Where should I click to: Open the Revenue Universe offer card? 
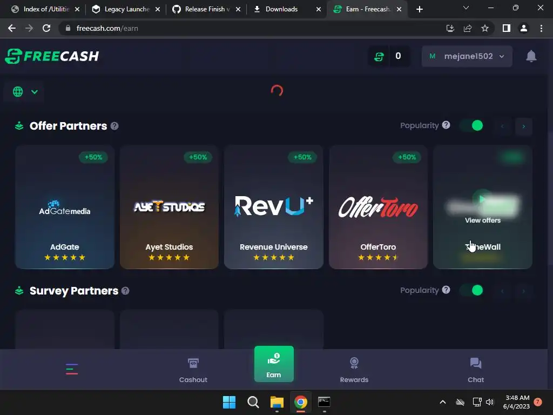[274, 207]
